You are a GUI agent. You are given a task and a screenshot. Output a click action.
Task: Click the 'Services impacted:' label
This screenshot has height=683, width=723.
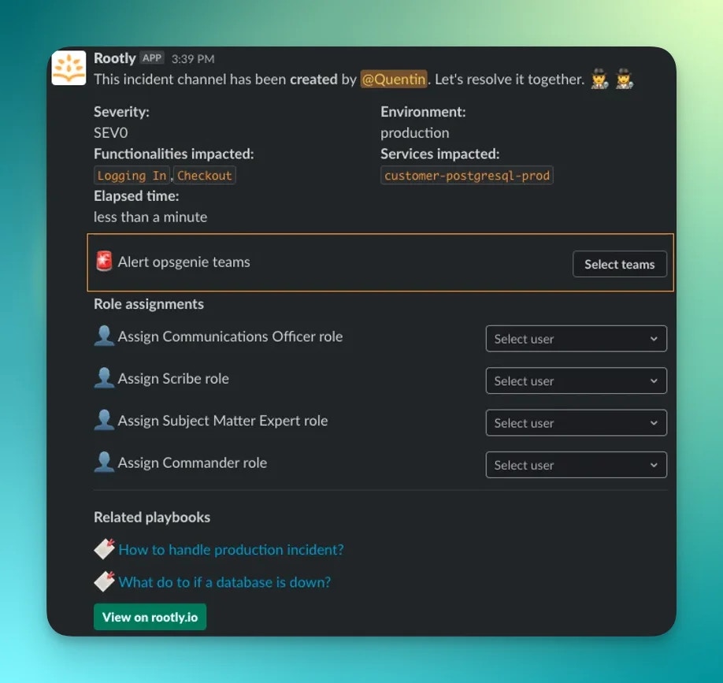click(x=440, y=154)
